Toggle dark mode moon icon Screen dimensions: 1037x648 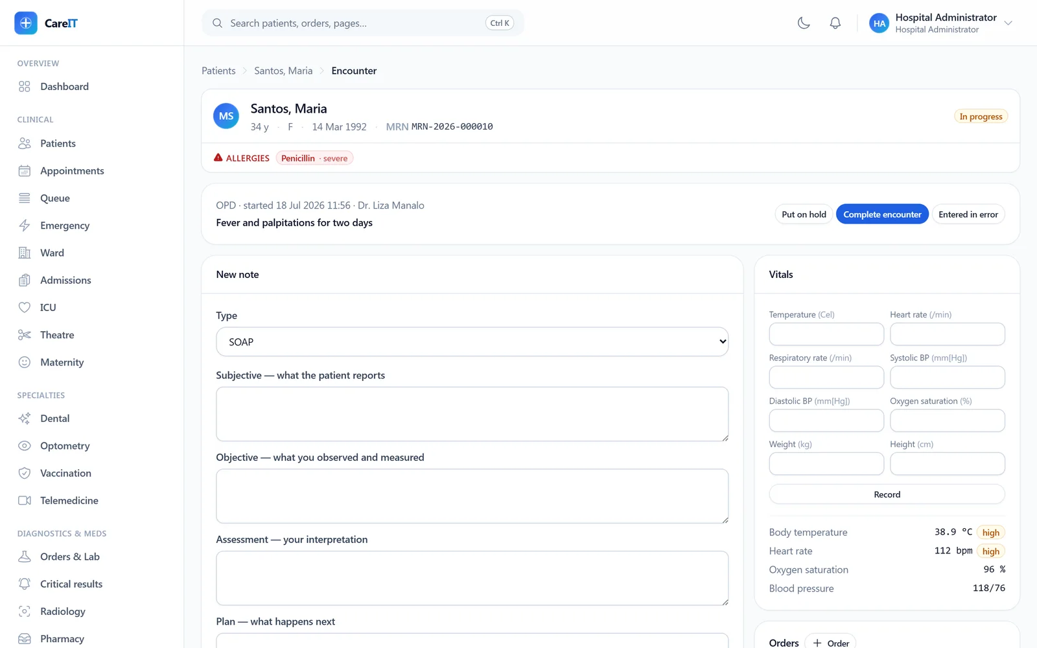coord(804,23)
